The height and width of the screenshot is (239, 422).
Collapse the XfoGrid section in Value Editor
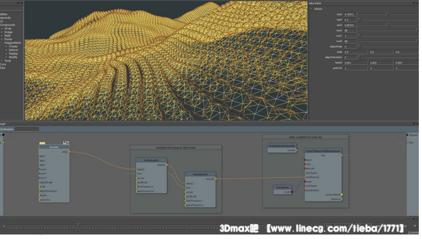(x=312, y=9)
